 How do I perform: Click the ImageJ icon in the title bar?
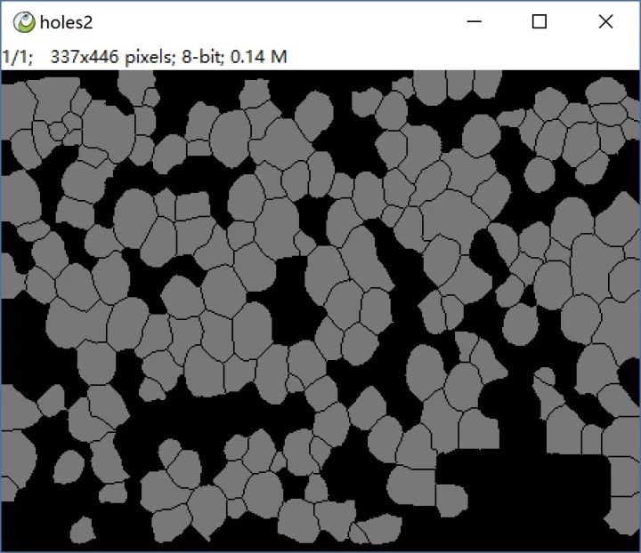click(x=24, y=22)
